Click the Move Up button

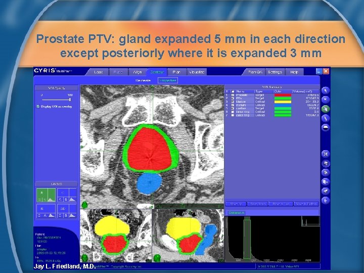tap(236, 204)
